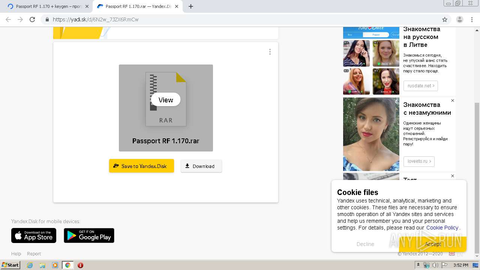Open the Chrome profile avatar icon
Screen dimensions: 480x270
[460, 19]
